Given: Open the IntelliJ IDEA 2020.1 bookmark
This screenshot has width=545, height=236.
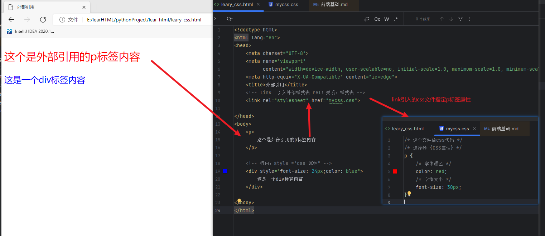Looking at the screenshot, I should tap(31, 31).
